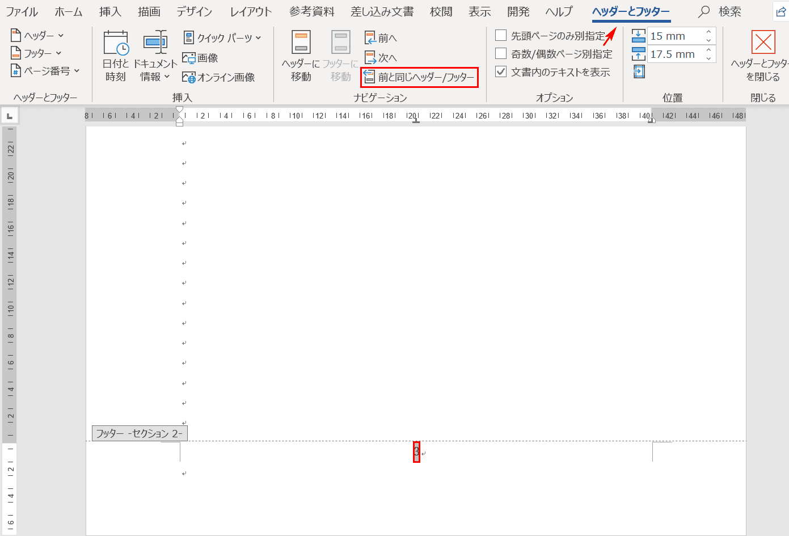This screenshot has width=789, height=536.
Task: Switch to ホーム tab
Action: pyautogui.click(x=69, y=12)
